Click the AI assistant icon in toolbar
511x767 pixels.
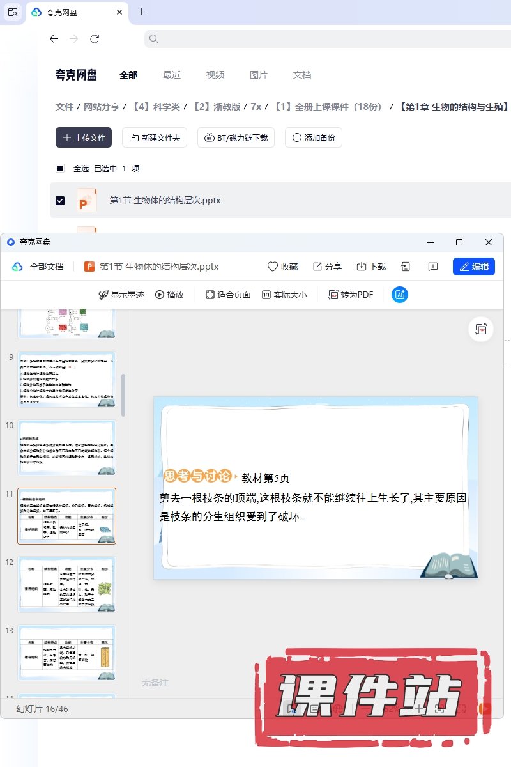click(x=400, y=295)
